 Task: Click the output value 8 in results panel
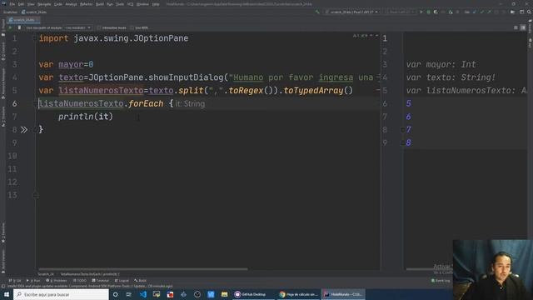[x=409, y=142]
